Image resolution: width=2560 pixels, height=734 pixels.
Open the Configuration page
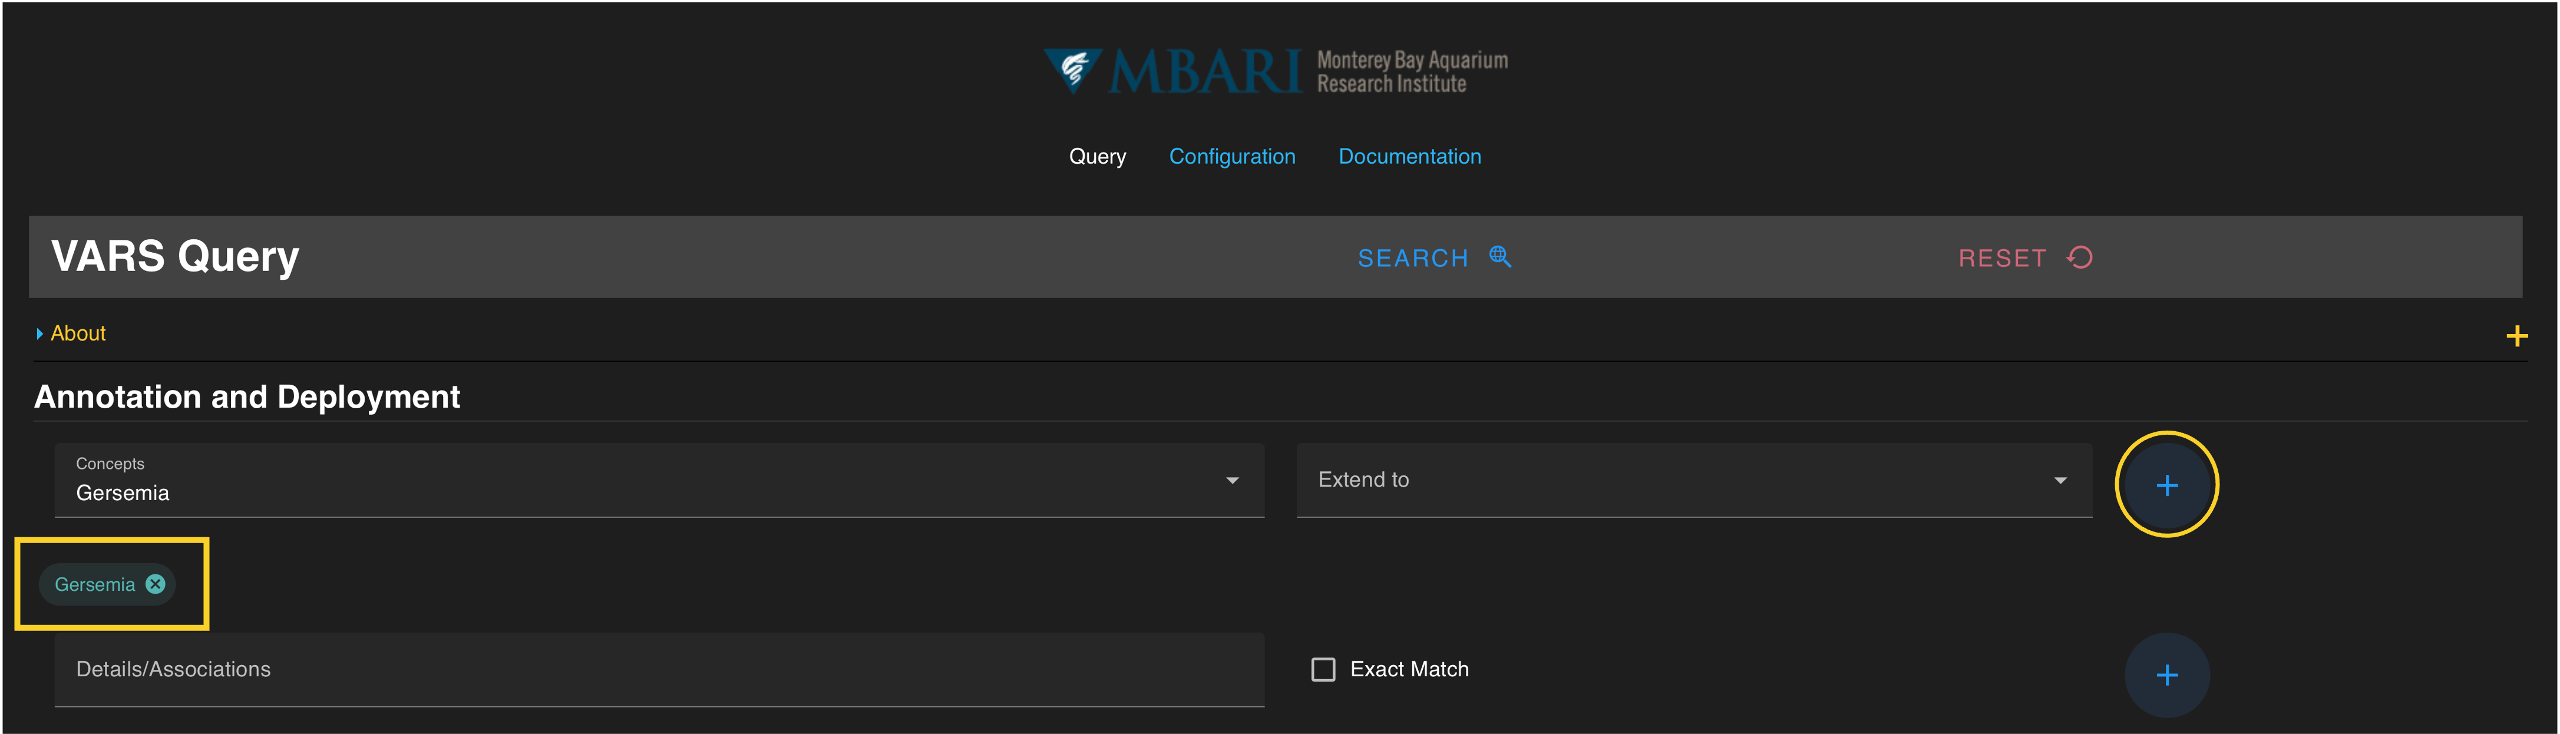(x=1231, y=157)
